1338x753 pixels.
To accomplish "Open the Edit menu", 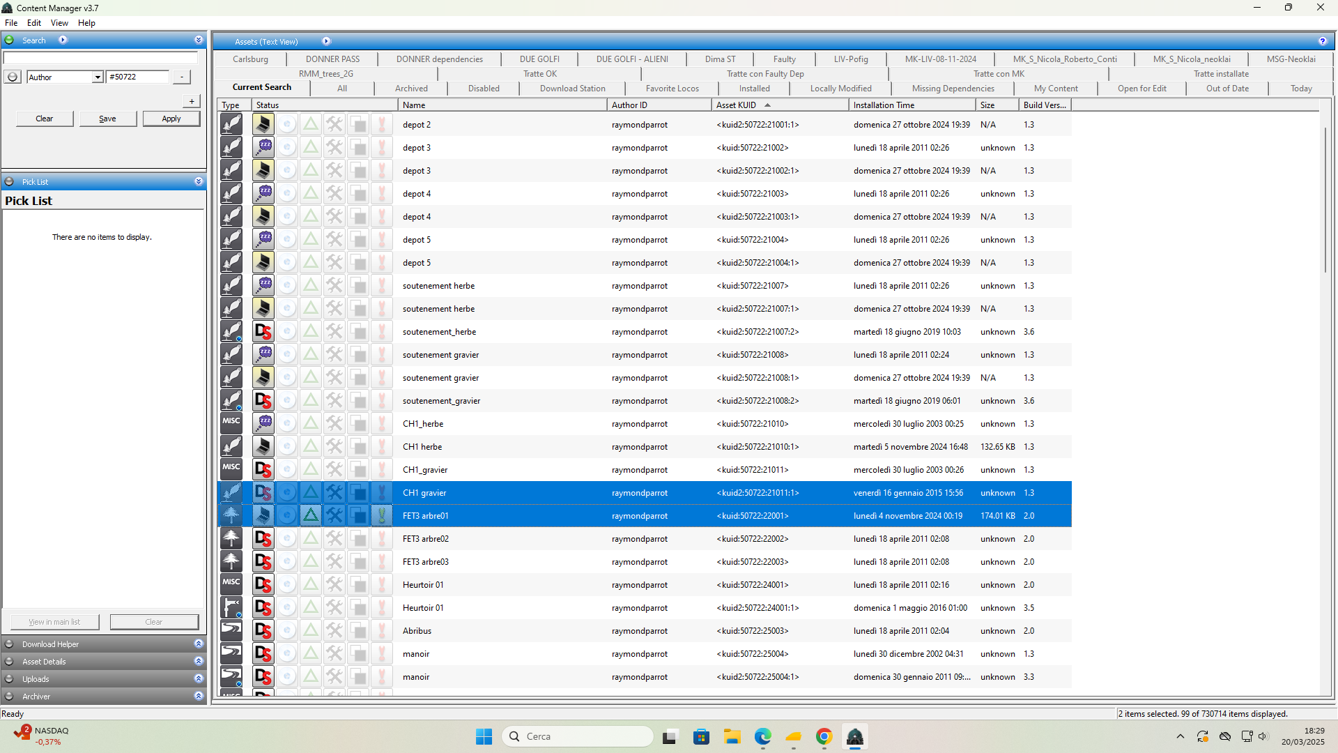I will coord(34,23).
